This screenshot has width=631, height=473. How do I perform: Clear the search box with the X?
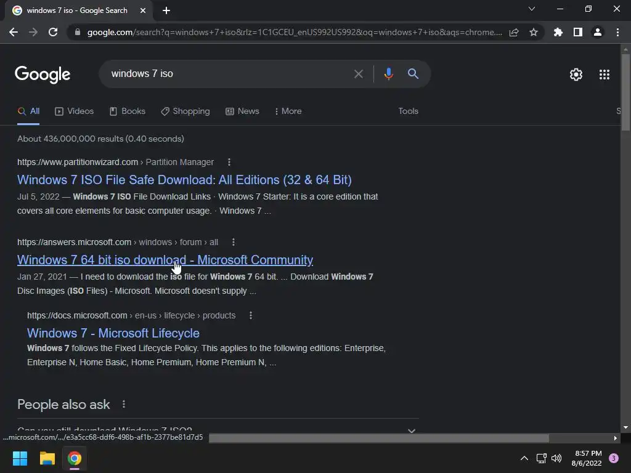(x=358, y=74)
